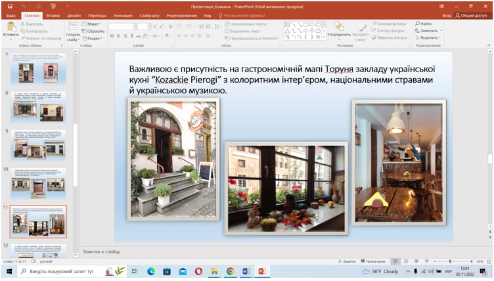Start the slide show from the status bar icon
This screenshot has width=494, height=281.
pyautogui.click(x=426, y=261)
